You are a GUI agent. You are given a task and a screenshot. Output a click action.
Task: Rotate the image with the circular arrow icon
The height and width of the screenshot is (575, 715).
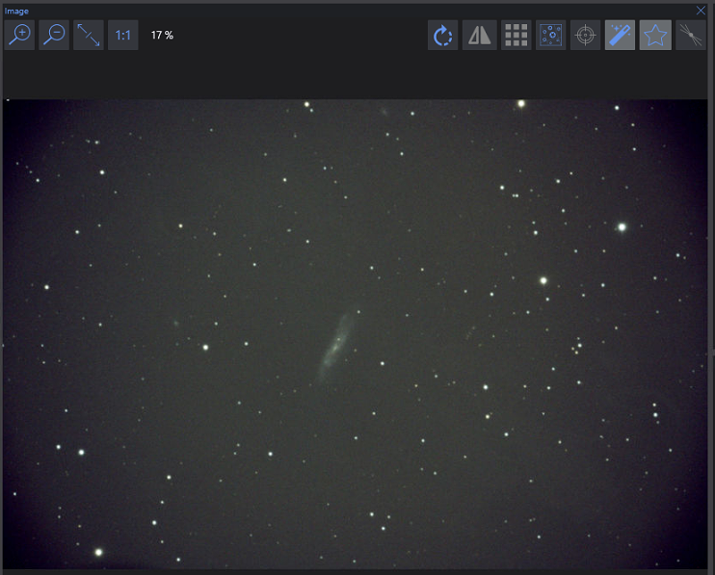442,35
